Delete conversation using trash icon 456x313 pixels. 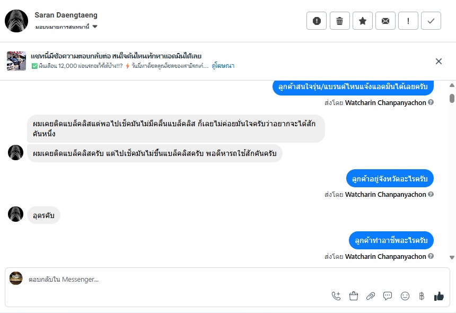pos(339,21)
